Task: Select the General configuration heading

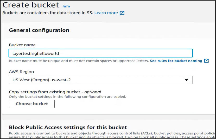Action: [x=39, y=30]
